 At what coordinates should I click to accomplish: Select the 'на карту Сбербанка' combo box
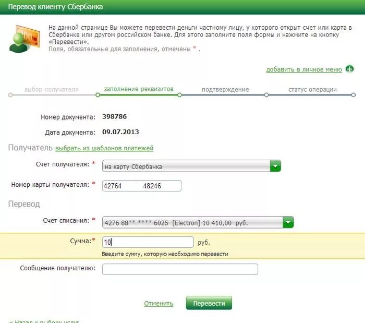(191, 166)
